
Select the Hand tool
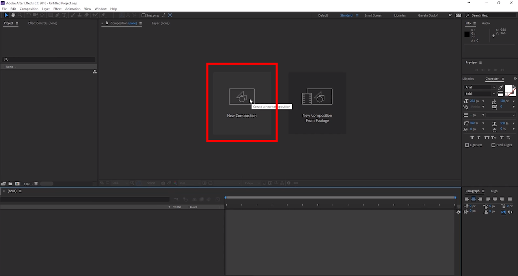click(13, 15)
